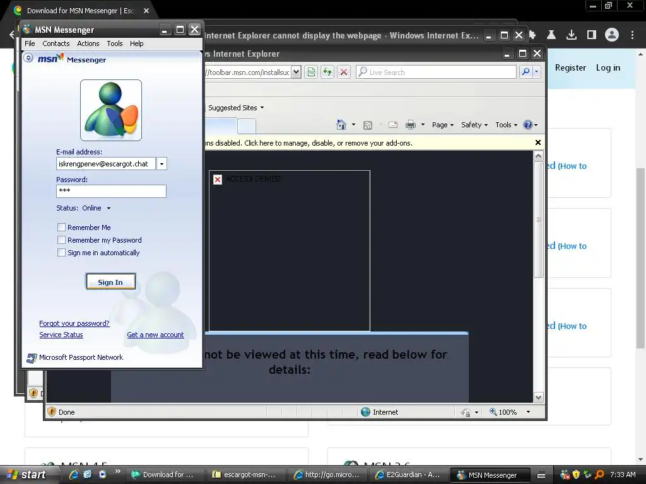
Task: Click the Chrome labs flask icon
Action: pos(551,35)
